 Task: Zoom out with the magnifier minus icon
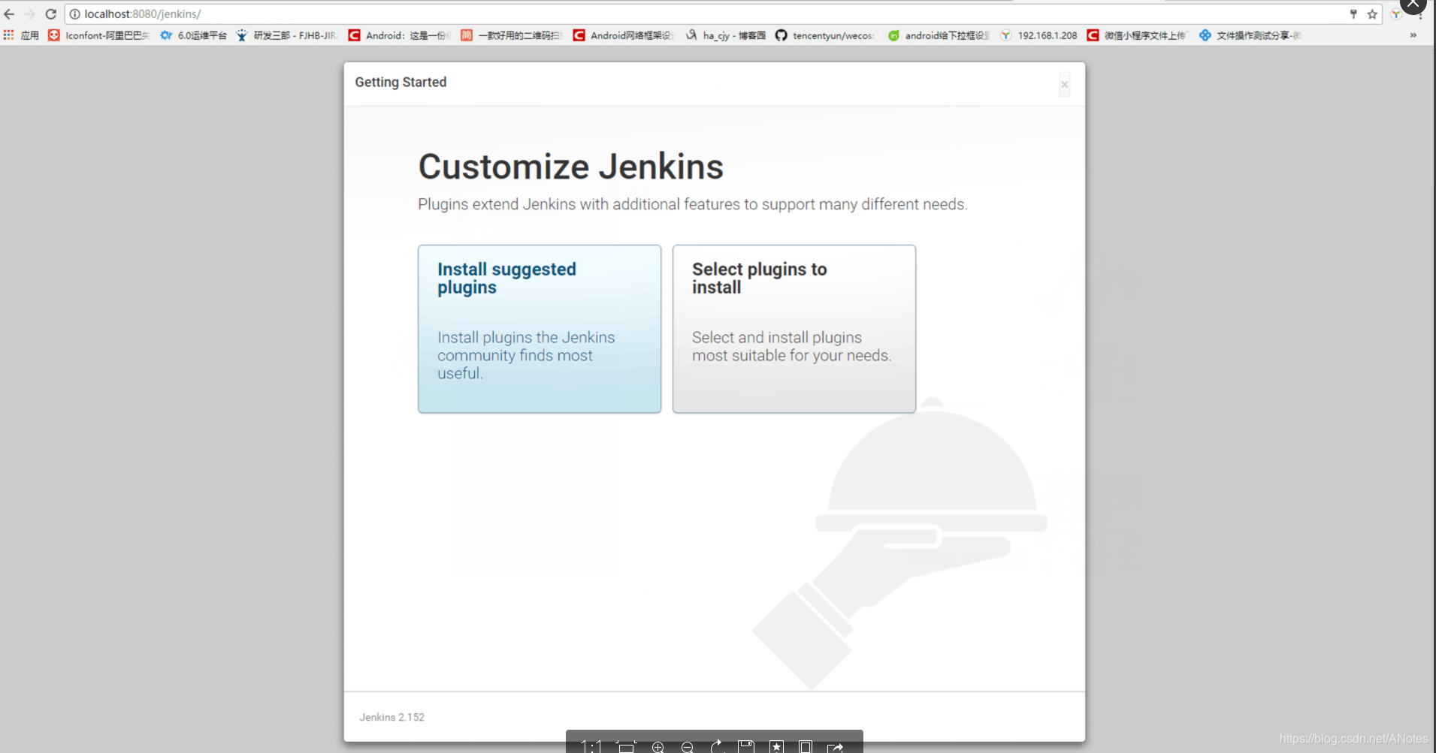pos(688,747)
